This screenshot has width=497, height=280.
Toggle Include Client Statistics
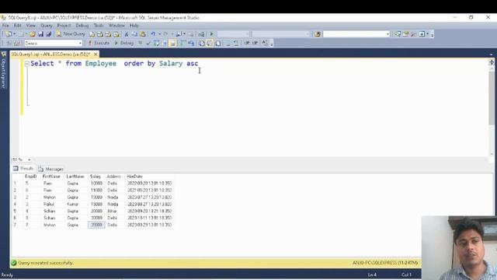[191, 44]
